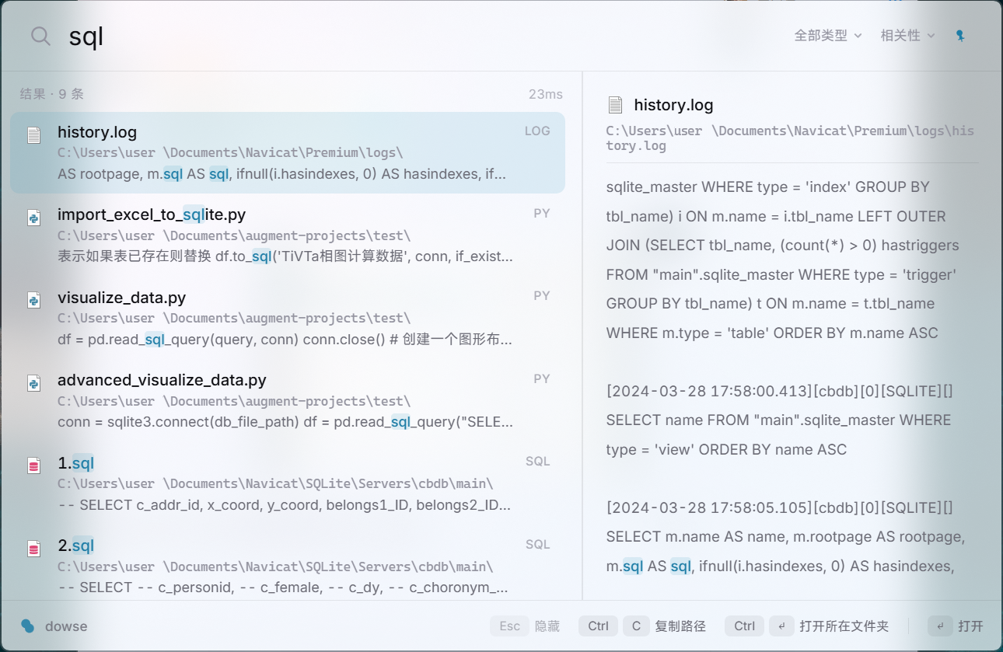
Task: Click the 1.sql database file icon
Action: tap(33, 465)
